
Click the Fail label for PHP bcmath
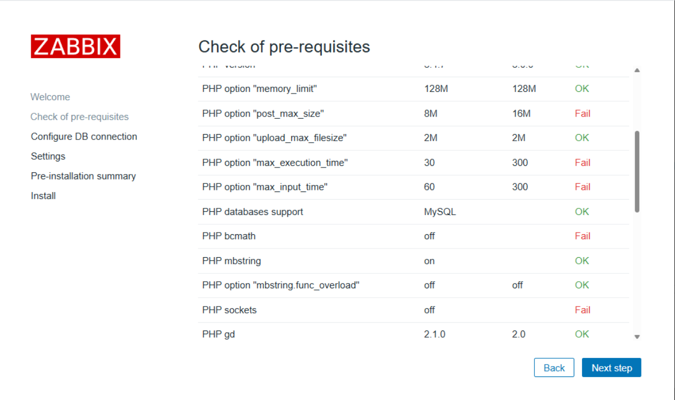(x=582, y=236)
